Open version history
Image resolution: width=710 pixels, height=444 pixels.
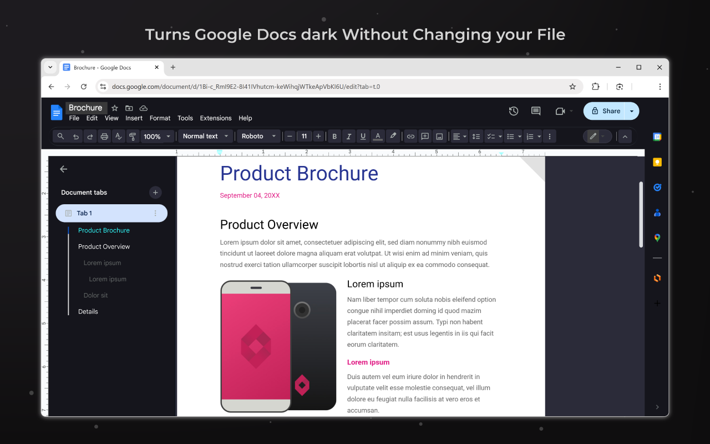click(513, 111)
